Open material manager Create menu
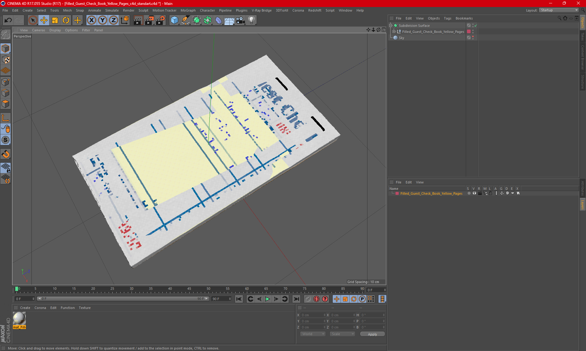586x351 pixels. tap(25, 308)
